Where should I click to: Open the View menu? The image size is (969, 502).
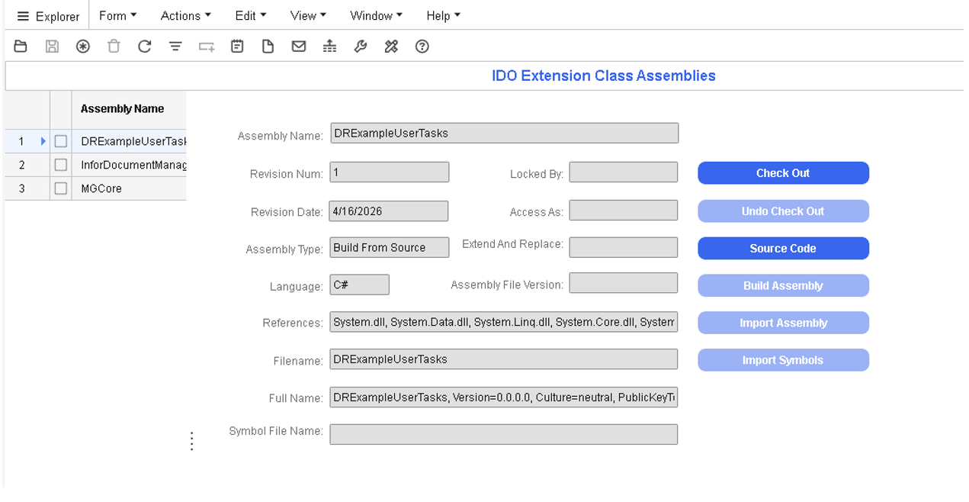(x=308, y=15)
